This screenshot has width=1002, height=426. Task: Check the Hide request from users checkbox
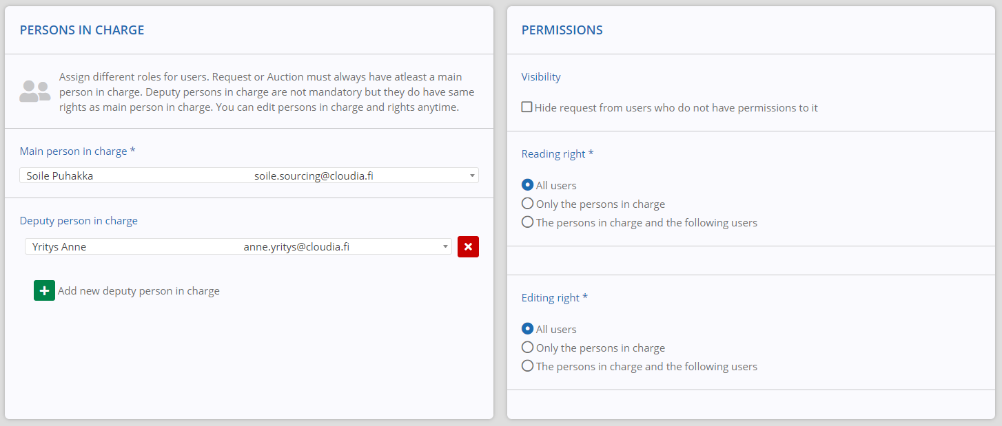point(527,107)
